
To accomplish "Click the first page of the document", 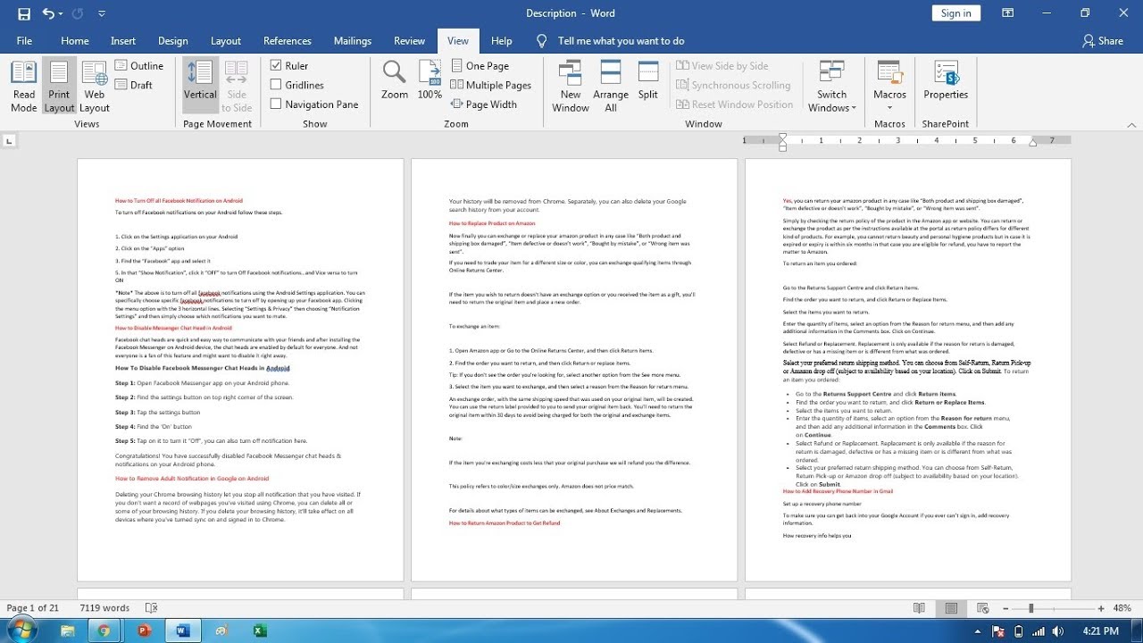I will tap(240, 371).
